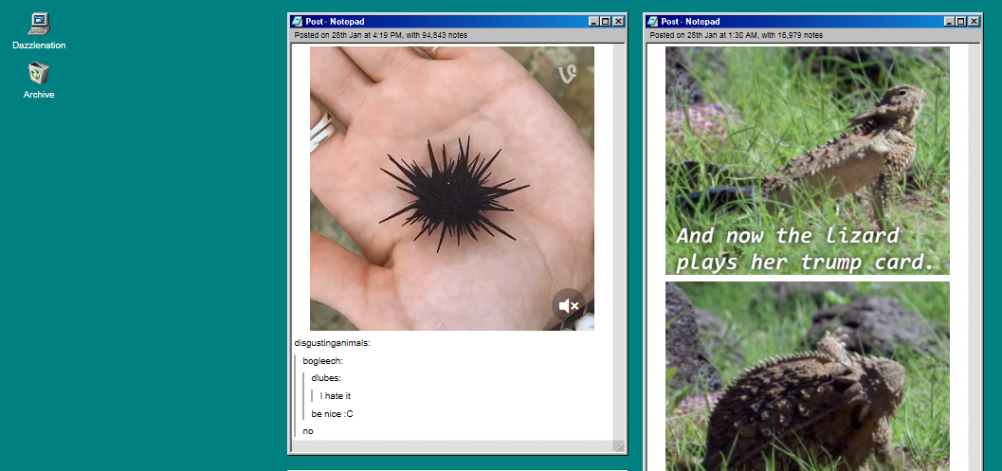The image size is (1002, 471).
Task: Open the lizard trump card captioned image
Action: click(807, 160)
